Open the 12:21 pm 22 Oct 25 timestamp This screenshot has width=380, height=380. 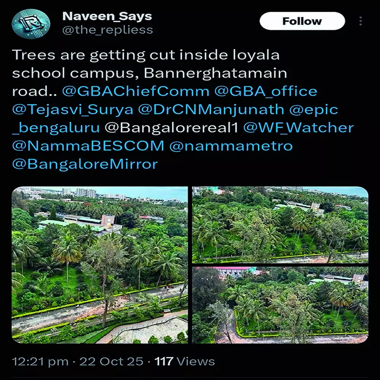(x=78, y=361)
